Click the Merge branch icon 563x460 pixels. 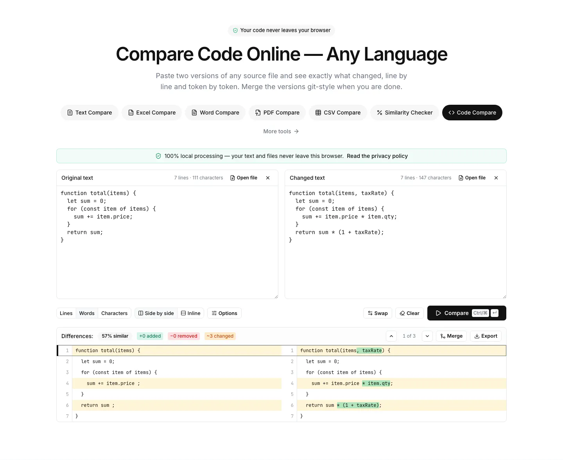coord(443,336)
